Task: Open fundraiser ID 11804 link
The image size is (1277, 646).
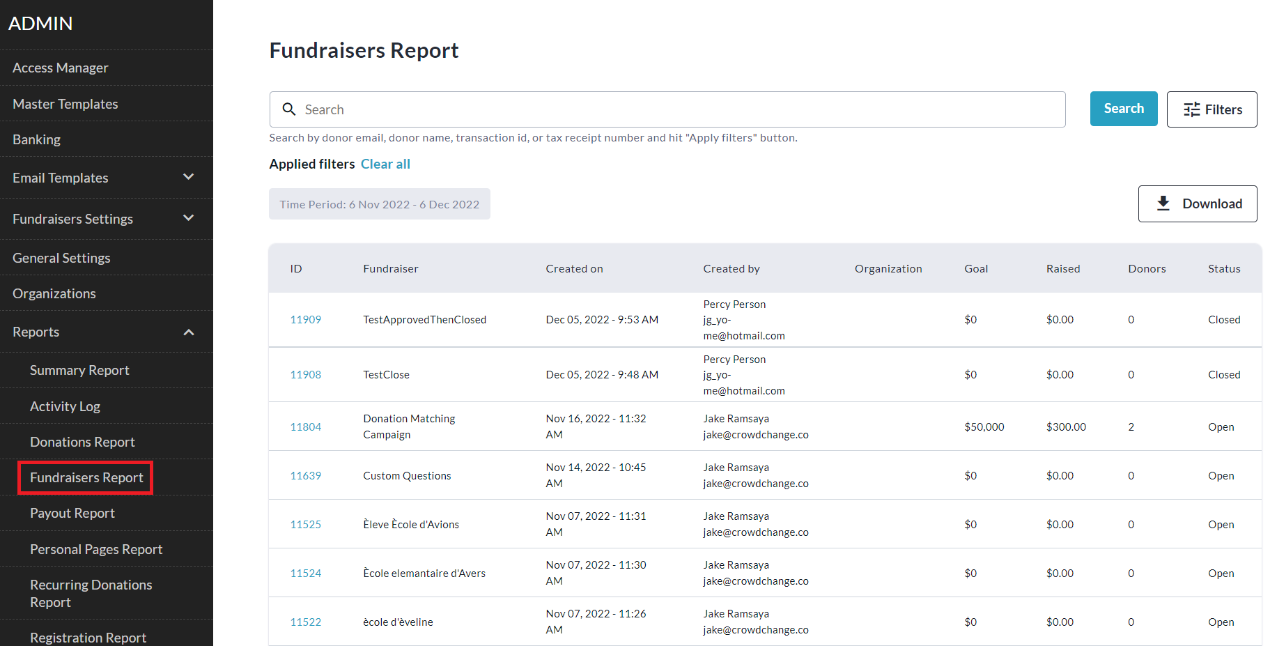Action: 305,427
